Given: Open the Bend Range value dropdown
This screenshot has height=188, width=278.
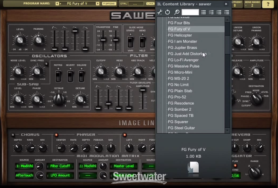Looking at the screenshot, I should point(252,6).
